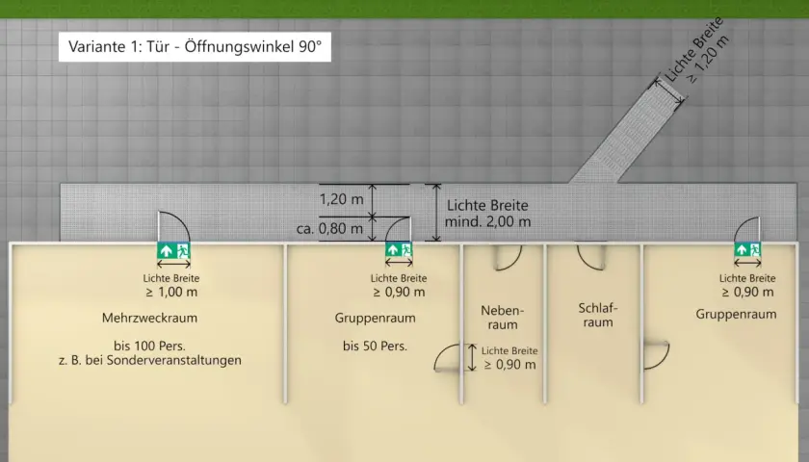This screenshot has width=809, height=462.
Task: Click the 'ca. 0,80 m' dimension label
Action: coord(329,228)
